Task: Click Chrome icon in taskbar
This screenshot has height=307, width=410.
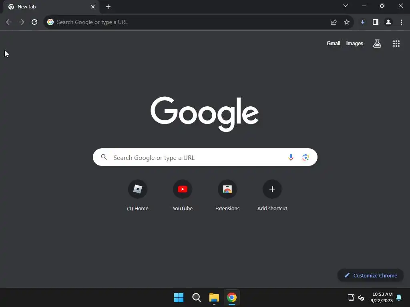Action: pos(232,297)
